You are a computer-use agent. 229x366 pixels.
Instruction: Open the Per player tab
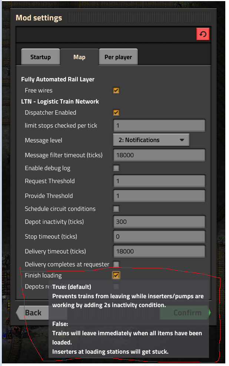tap(118, 57)
